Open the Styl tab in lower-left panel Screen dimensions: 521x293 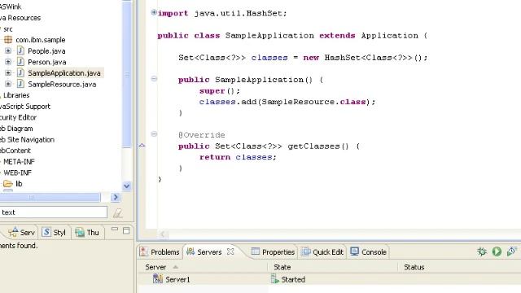(55, 233)
